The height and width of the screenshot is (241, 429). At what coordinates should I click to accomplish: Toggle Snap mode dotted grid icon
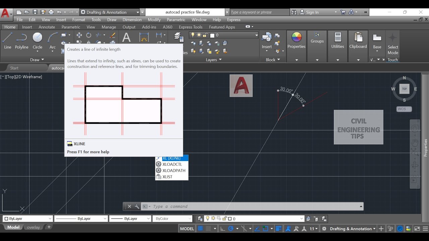pyautogui.click(x=208, y=229)
